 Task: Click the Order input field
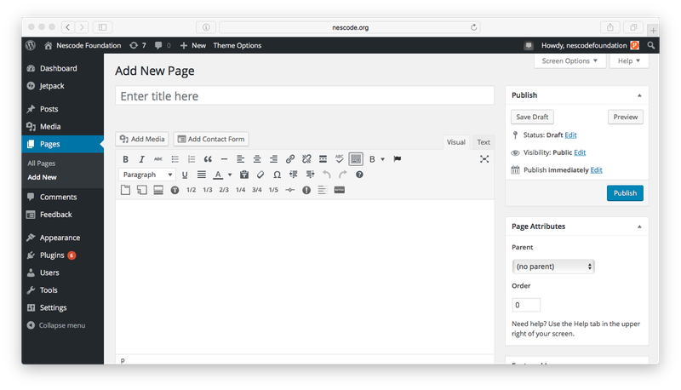(x=526, y=305)
